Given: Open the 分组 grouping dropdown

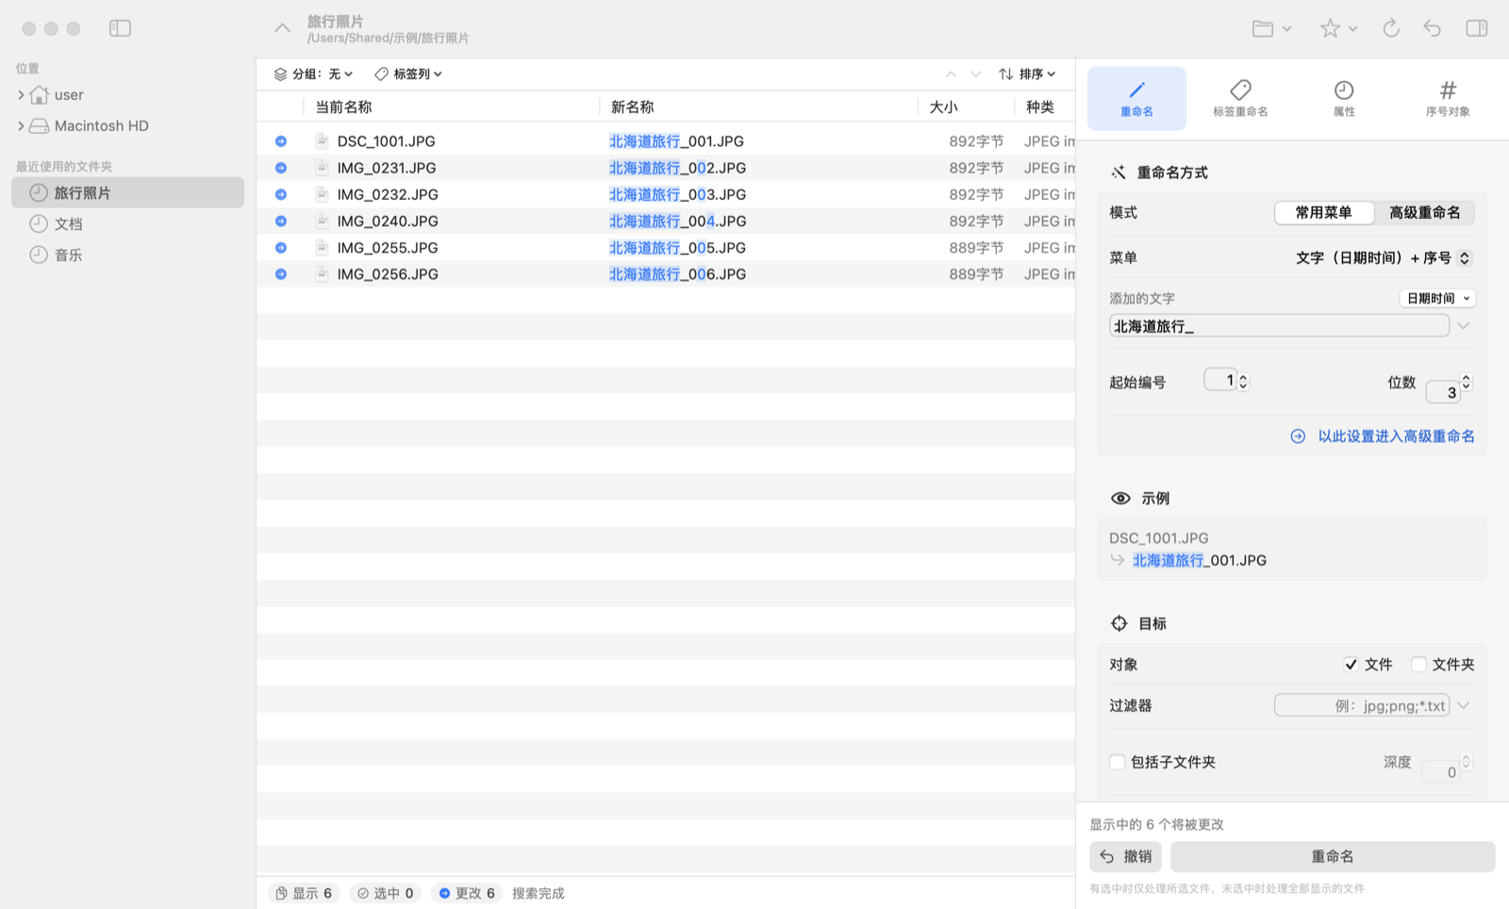Looking at the screenshot, I should point(313,74).
